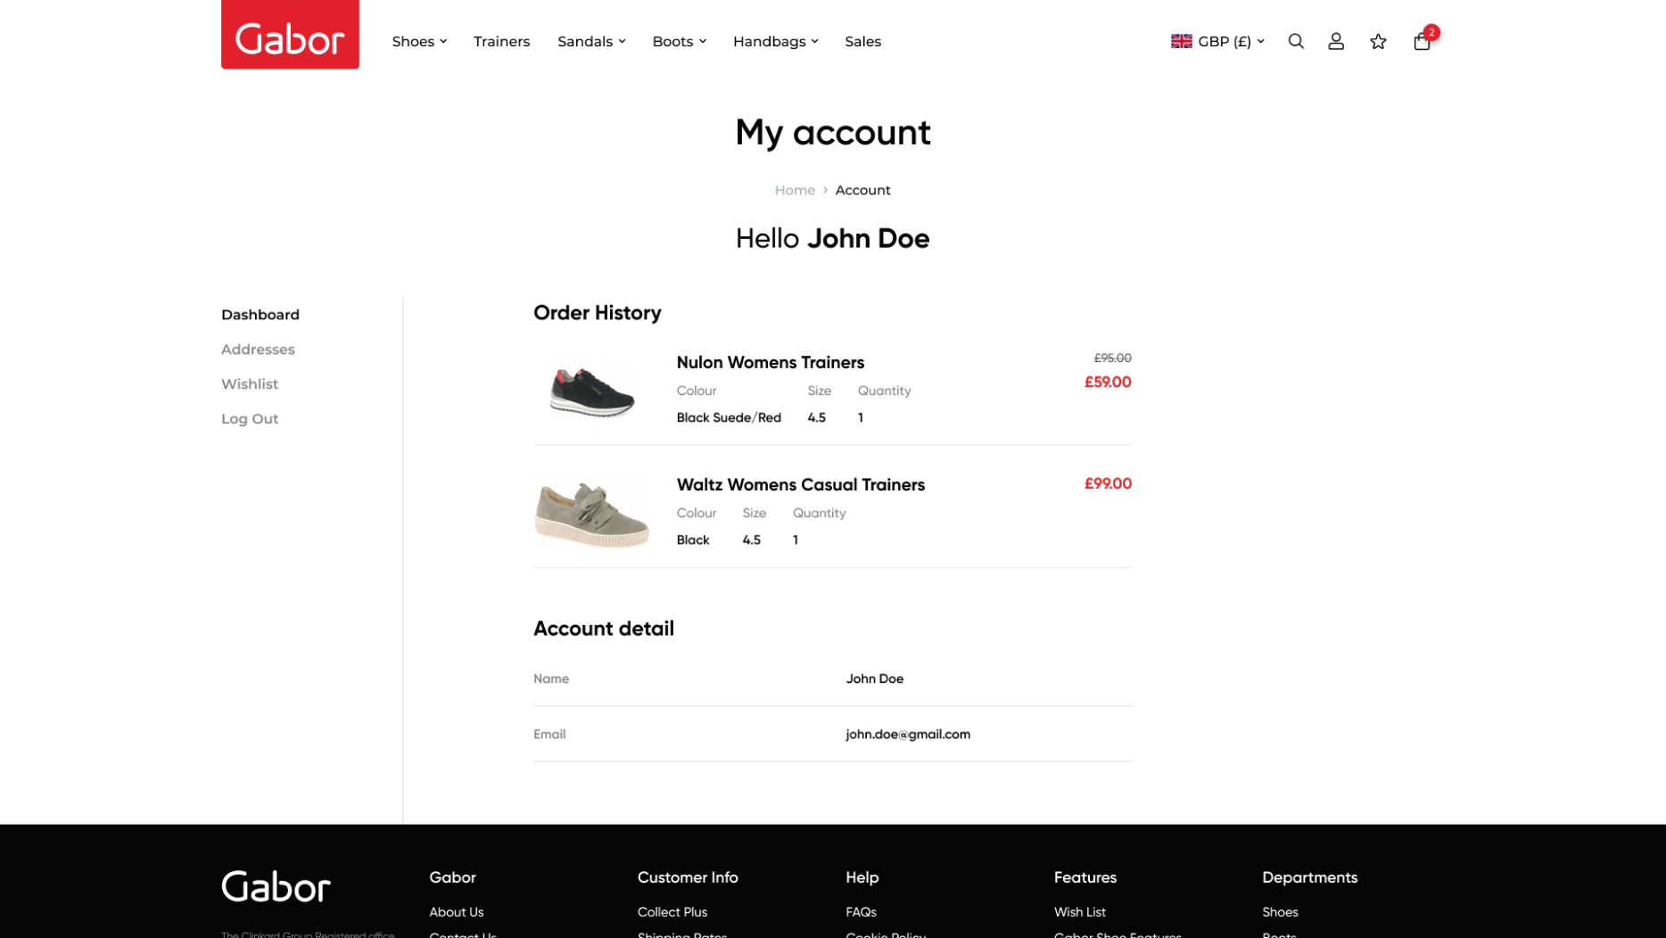The image size is (1666, 938).
Task: Click the Help footer heading
Action: 862,877
